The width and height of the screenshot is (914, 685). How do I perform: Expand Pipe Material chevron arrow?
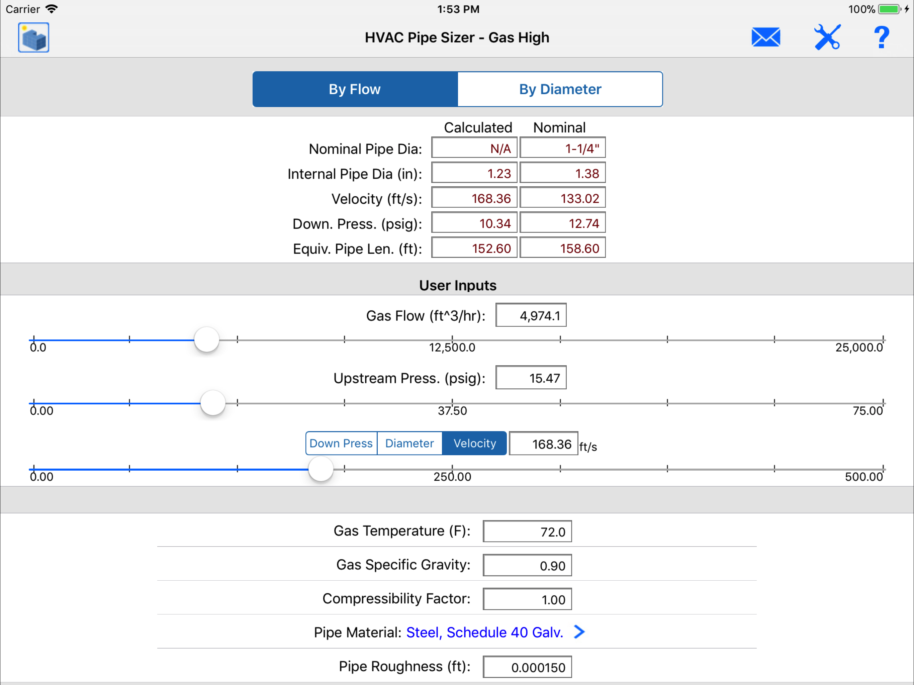(579, 632)
